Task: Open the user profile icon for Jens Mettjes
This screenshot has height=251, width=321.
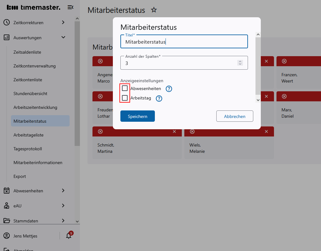Action: click(7, 236)
